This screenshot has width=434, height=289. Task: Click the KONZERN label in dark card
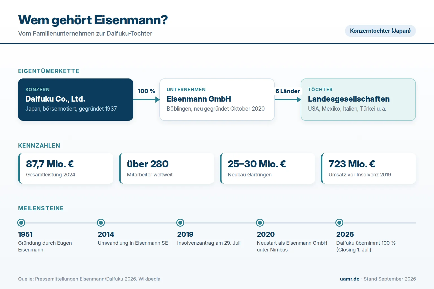click(x=38, y=89)
